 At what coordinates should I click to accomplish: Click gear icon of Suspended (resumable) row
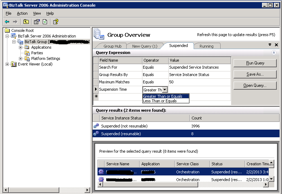coord(96,133)
